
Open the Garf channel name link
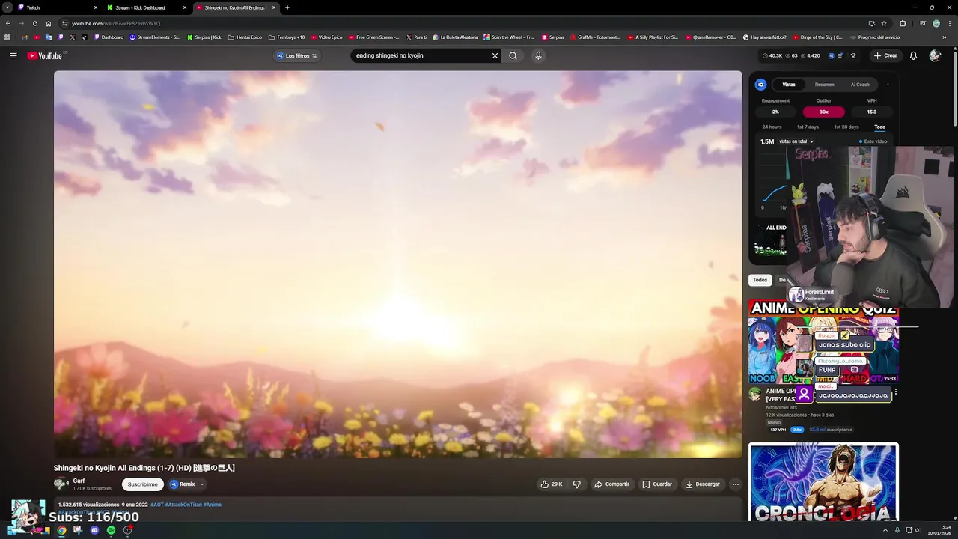pos(79,481)
